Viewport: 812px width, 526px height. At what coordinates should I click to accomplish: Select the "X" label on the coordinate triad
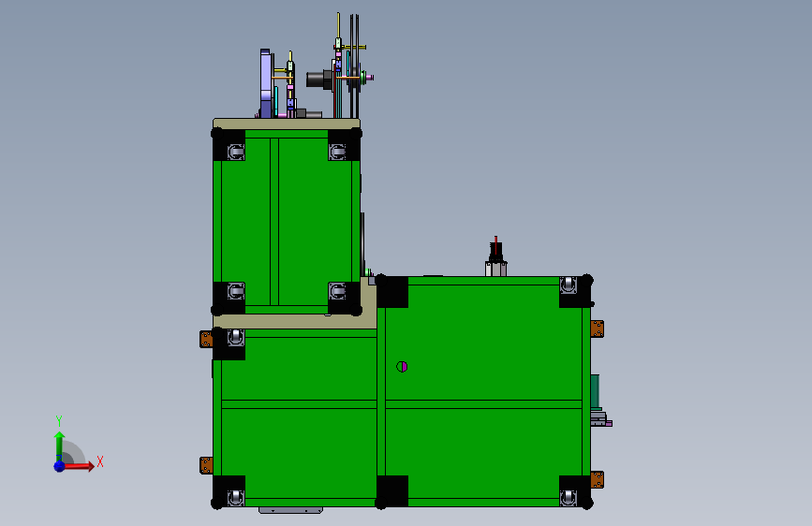click(x=100, y=461)
